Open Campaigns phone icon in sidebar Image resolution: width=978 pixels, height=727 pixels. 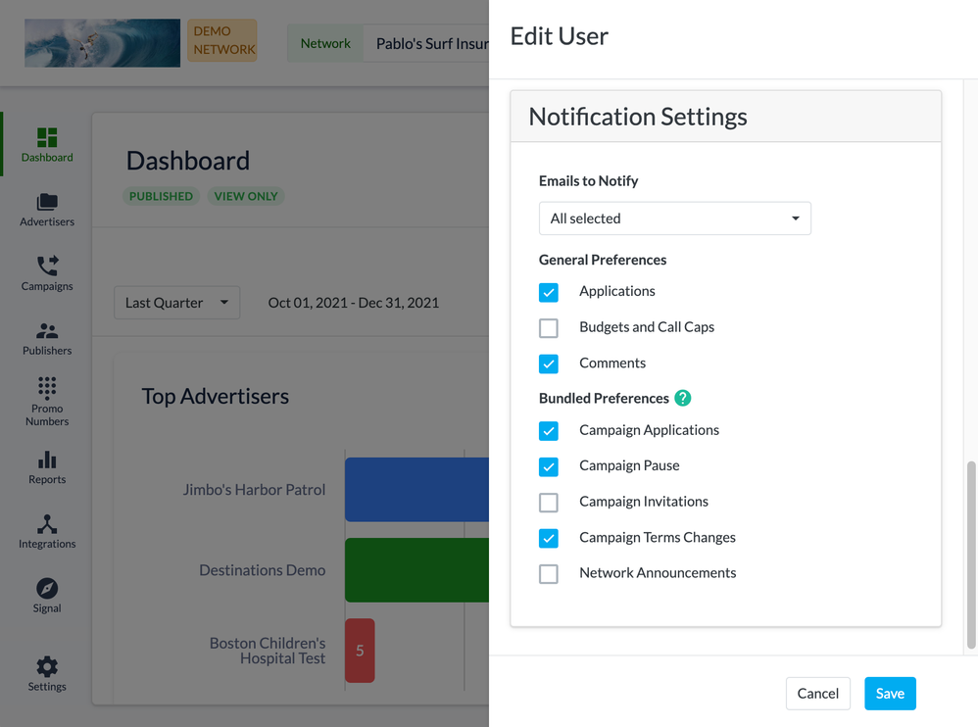[47, 267]
